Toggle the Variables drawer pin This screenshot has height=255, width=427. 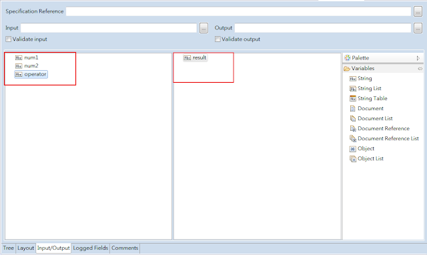(420, 69)
